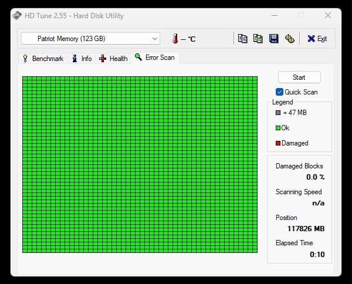Screen dimensions: 352x284
Task: Click the 117826 MB position value
Action: pyautogui.click(x=306, y=228)
